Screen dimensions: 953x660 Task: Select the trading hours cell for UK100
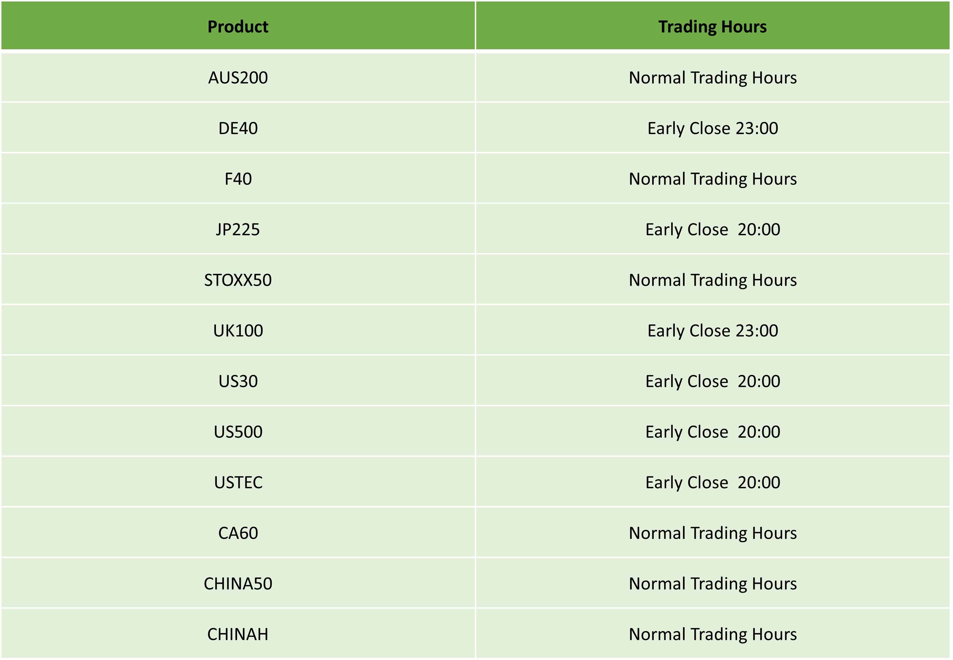tap(712, 330)
